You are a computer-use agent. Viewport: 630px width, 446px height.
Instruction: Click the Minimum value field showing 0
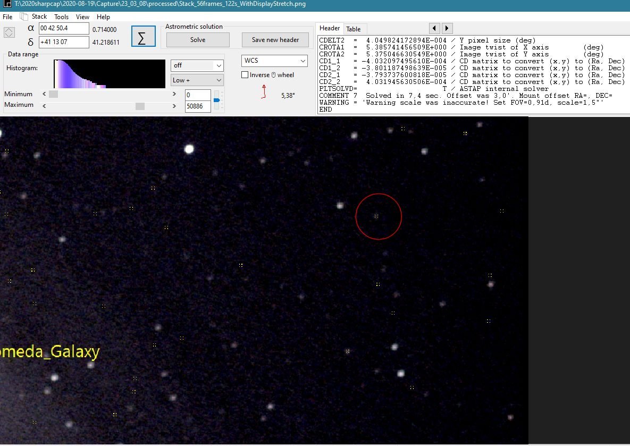[198, 95]
